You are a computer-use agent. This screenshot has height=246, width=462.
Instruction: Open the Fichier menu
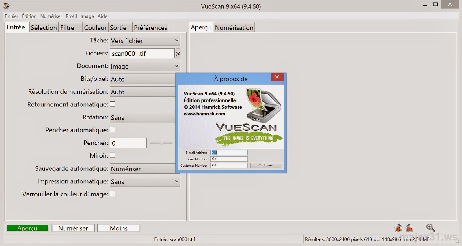click(11, 16)
